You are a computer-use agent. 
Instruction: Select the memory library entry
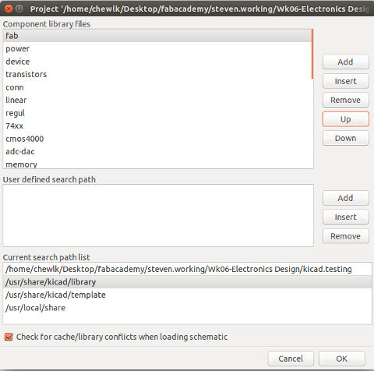pos(157,164)
